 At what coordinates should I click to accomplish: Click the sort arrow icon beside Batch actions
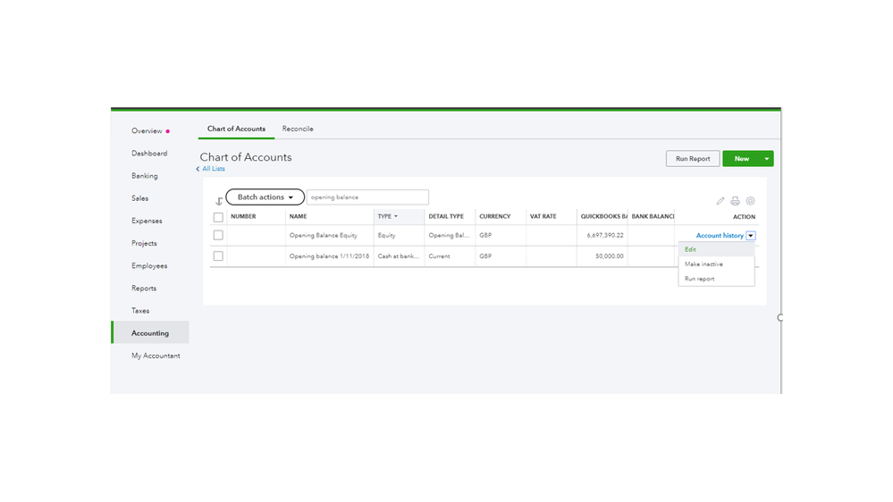coord(219,201)
